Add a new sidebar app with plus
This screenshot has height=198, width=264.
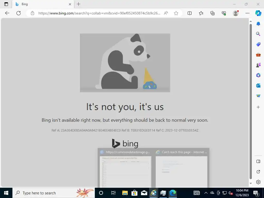pyautogui.click(x=258, y=107)
